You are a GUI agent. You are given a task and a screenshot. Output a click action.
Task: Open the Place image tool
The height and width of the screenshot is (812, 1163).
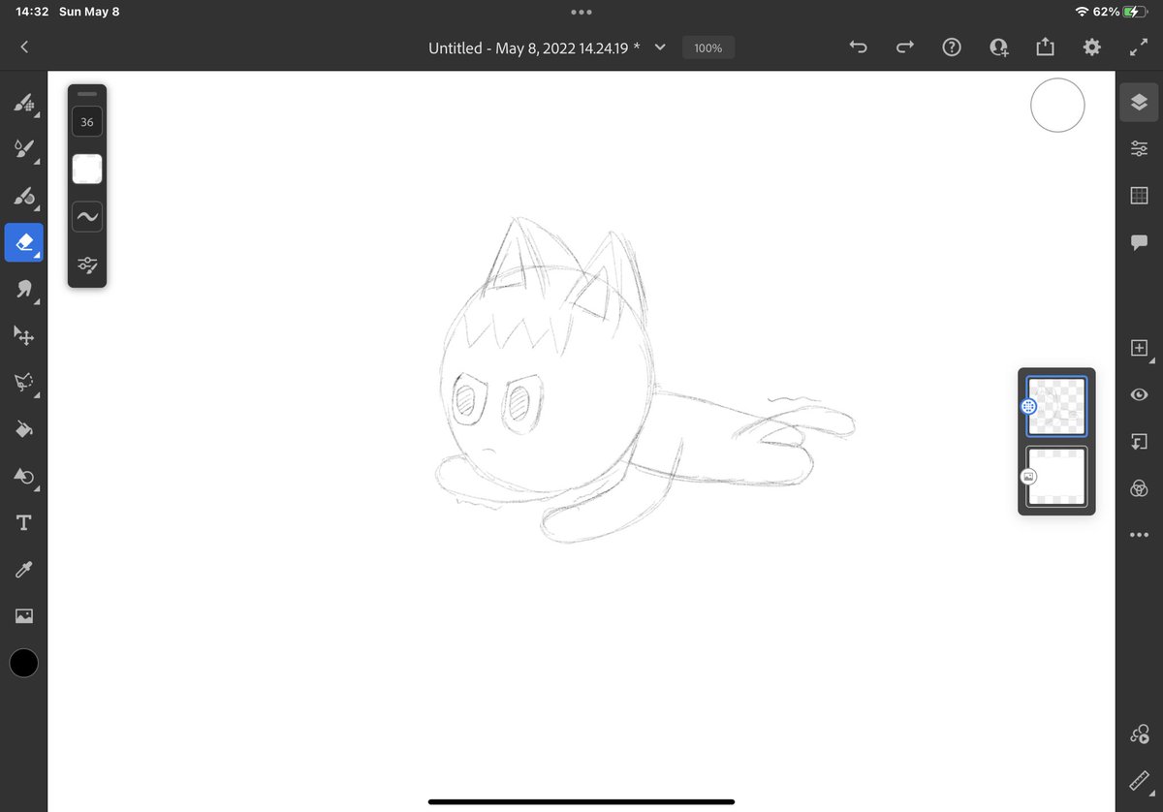pos(23,616)
